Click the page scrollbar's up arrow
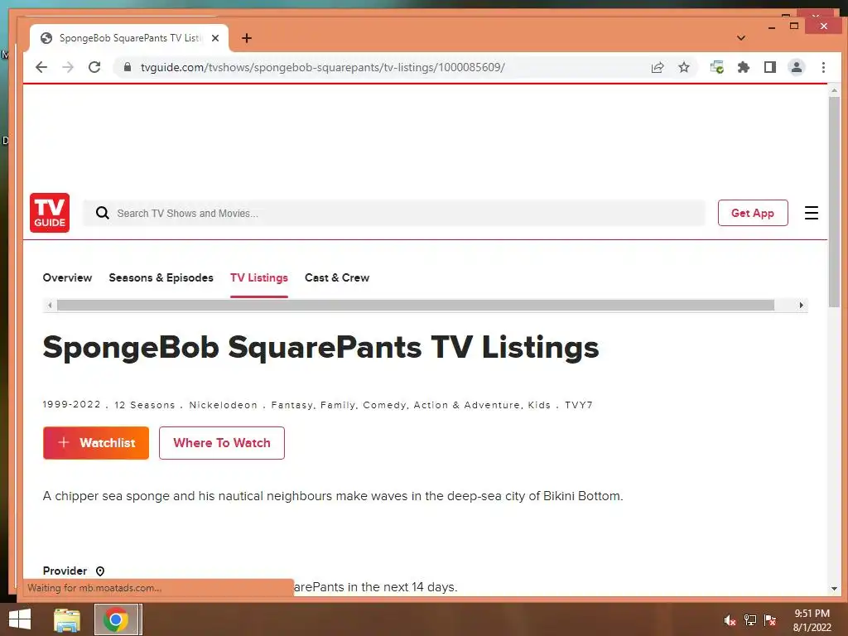Image resolution: width=848 pixels, height=636 pixels. pos(834,90)
